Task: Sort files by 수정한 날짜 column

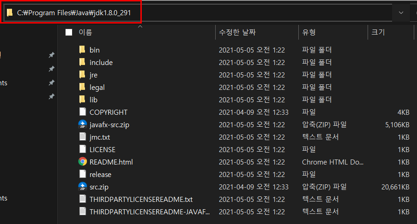Action: [237, 32]
